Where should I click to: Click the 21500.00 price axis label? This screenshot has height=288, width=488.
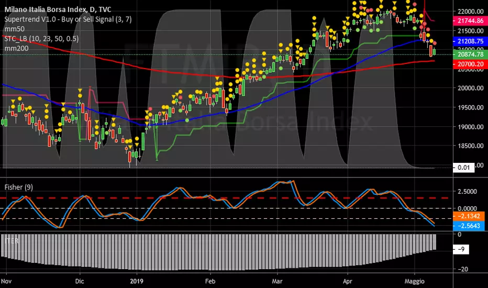tap(471, 31)
